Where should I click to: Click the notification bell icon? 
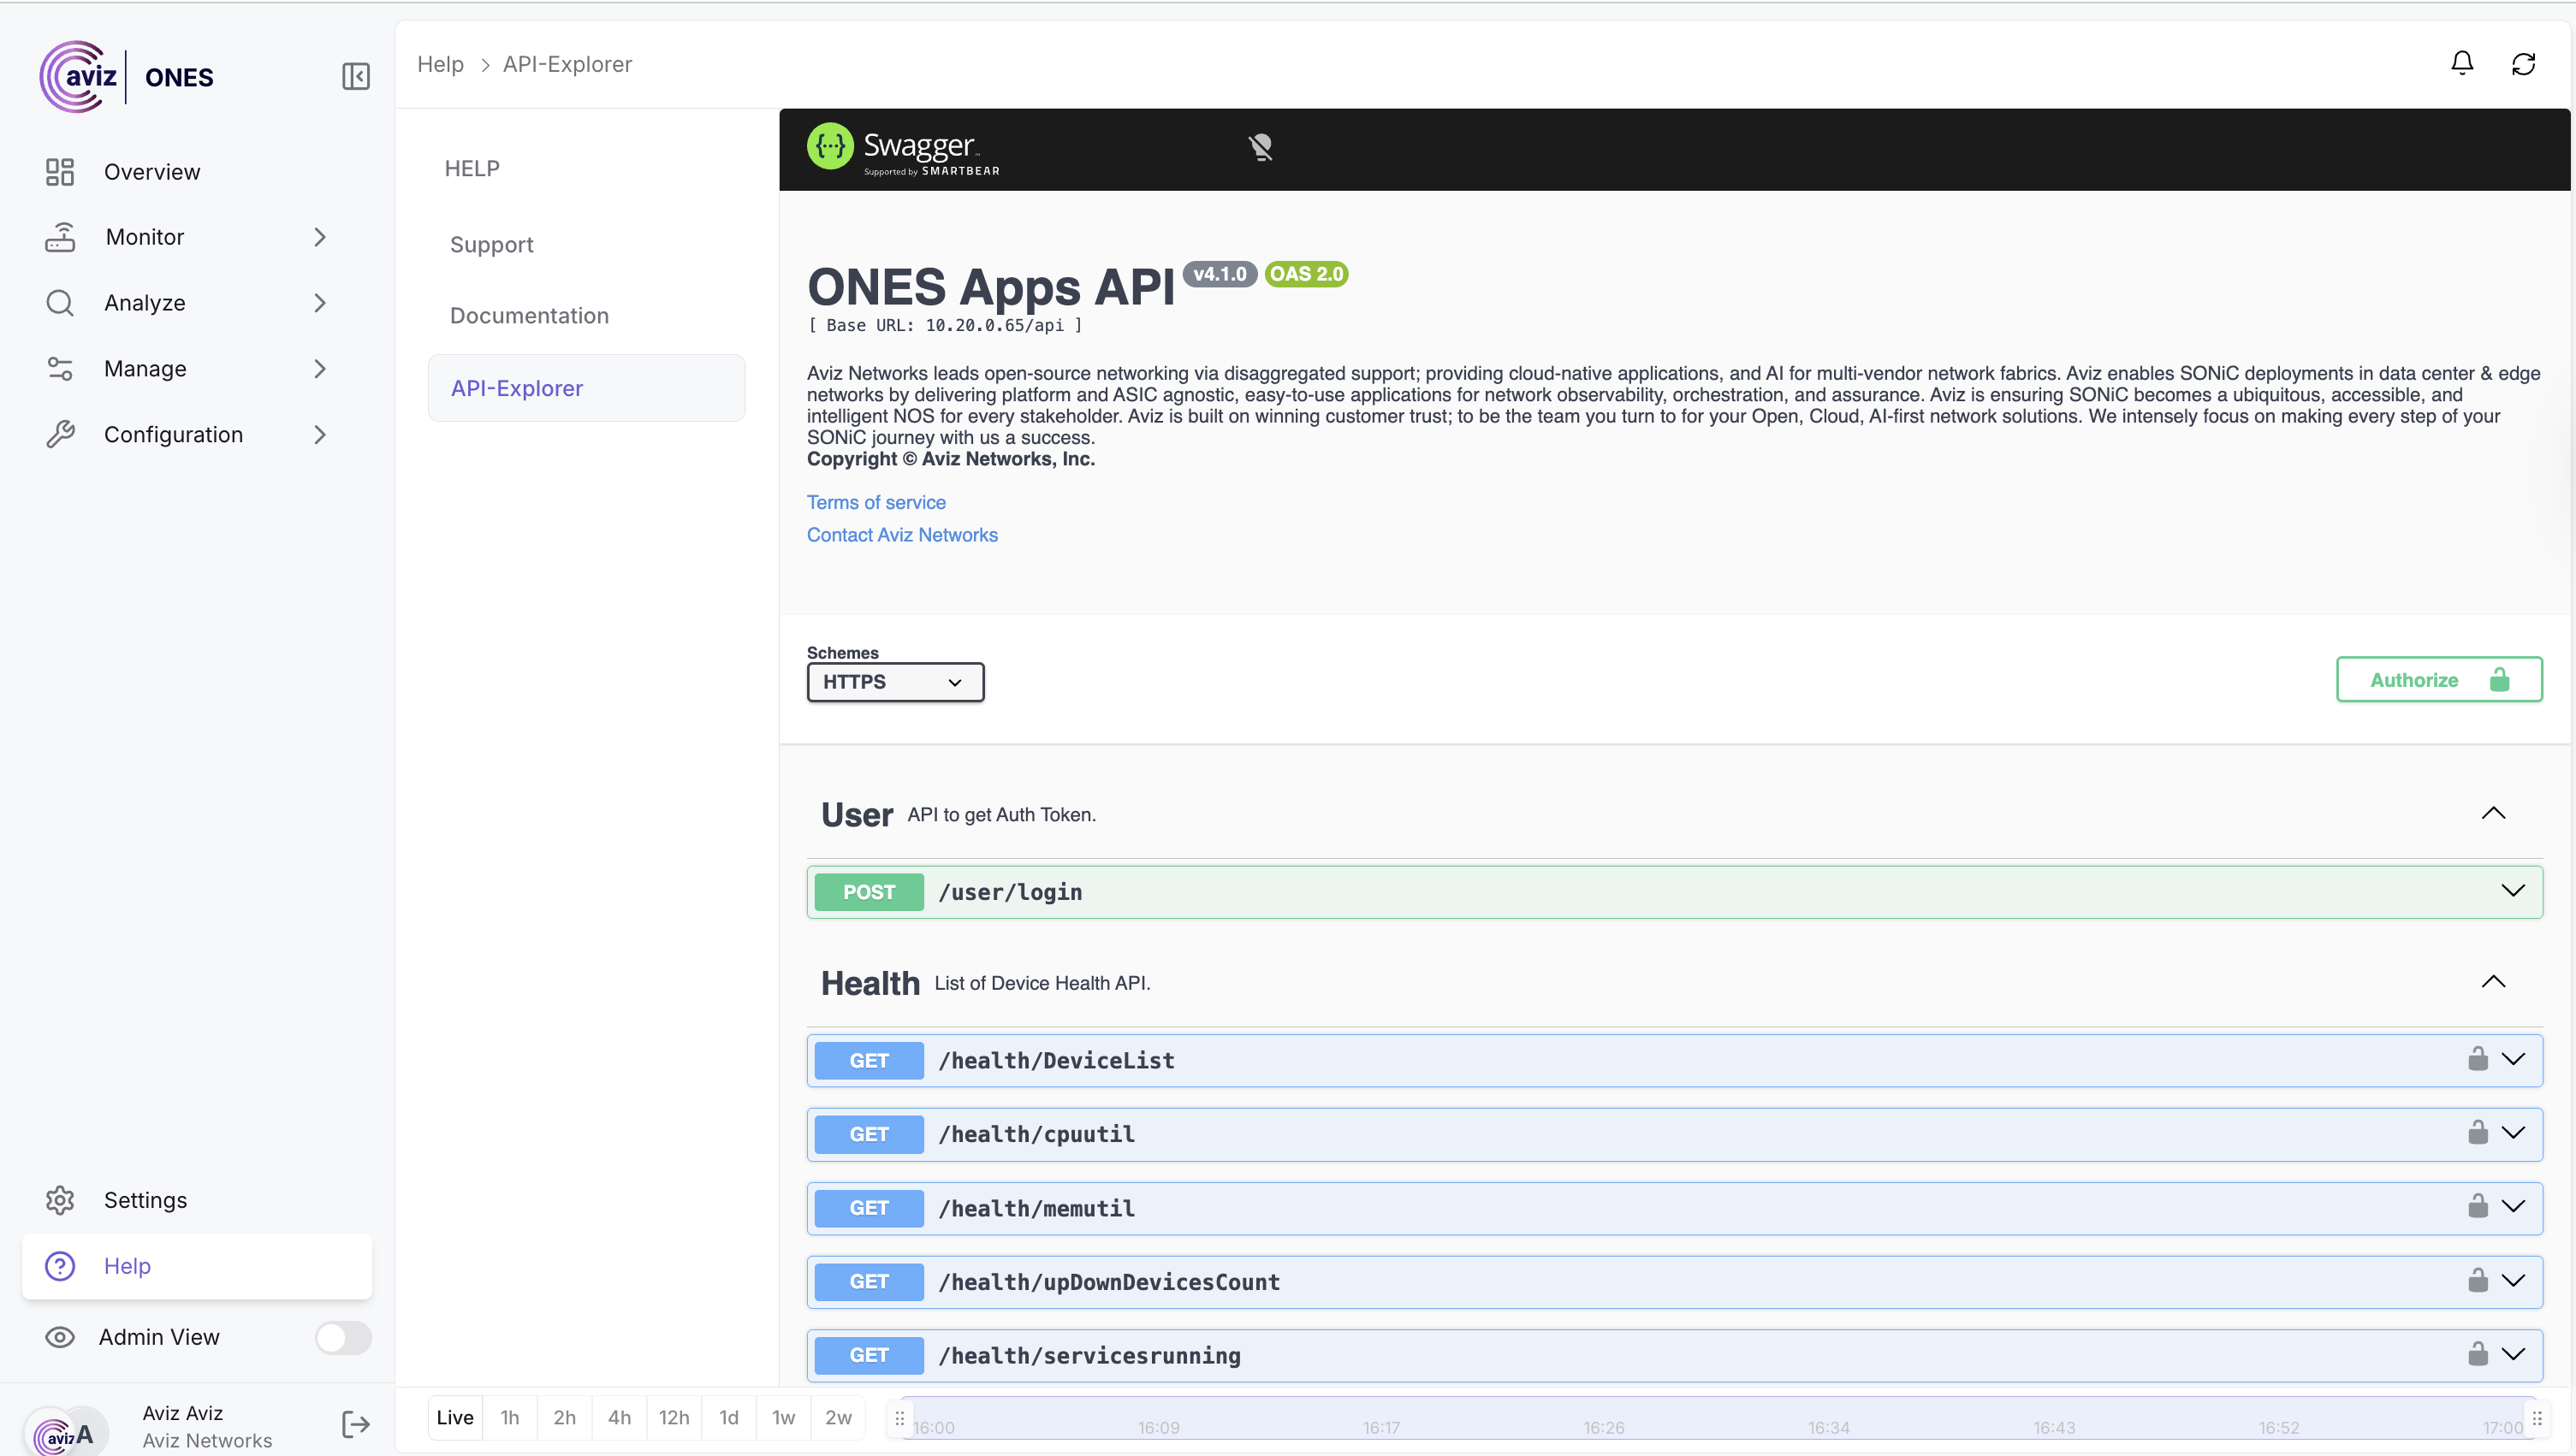(2461, 64)
